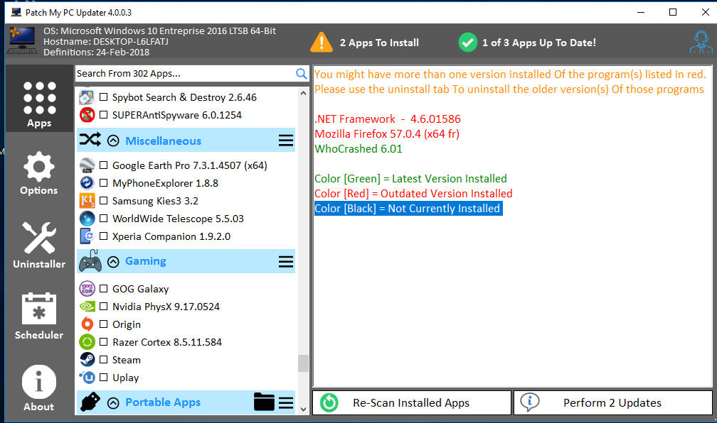Select the .NET Framework 4.6.01586 line
This screenshot has height=423, width=717.
[388, 119]
